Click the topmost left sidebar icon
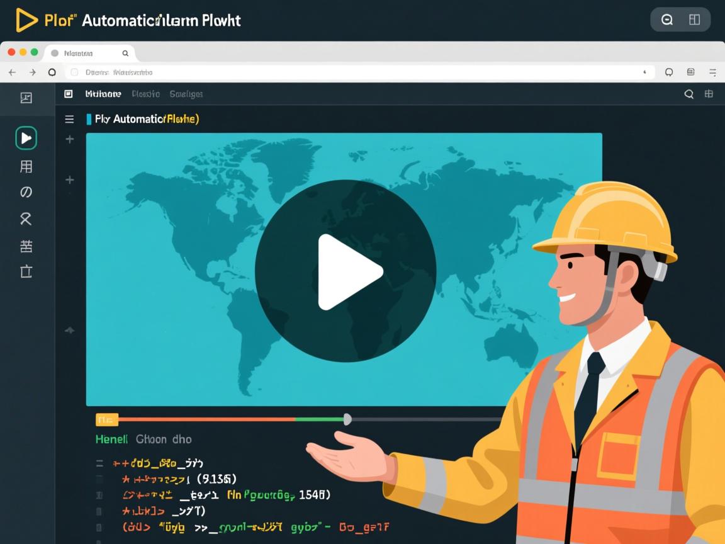 tap(26, 98)
